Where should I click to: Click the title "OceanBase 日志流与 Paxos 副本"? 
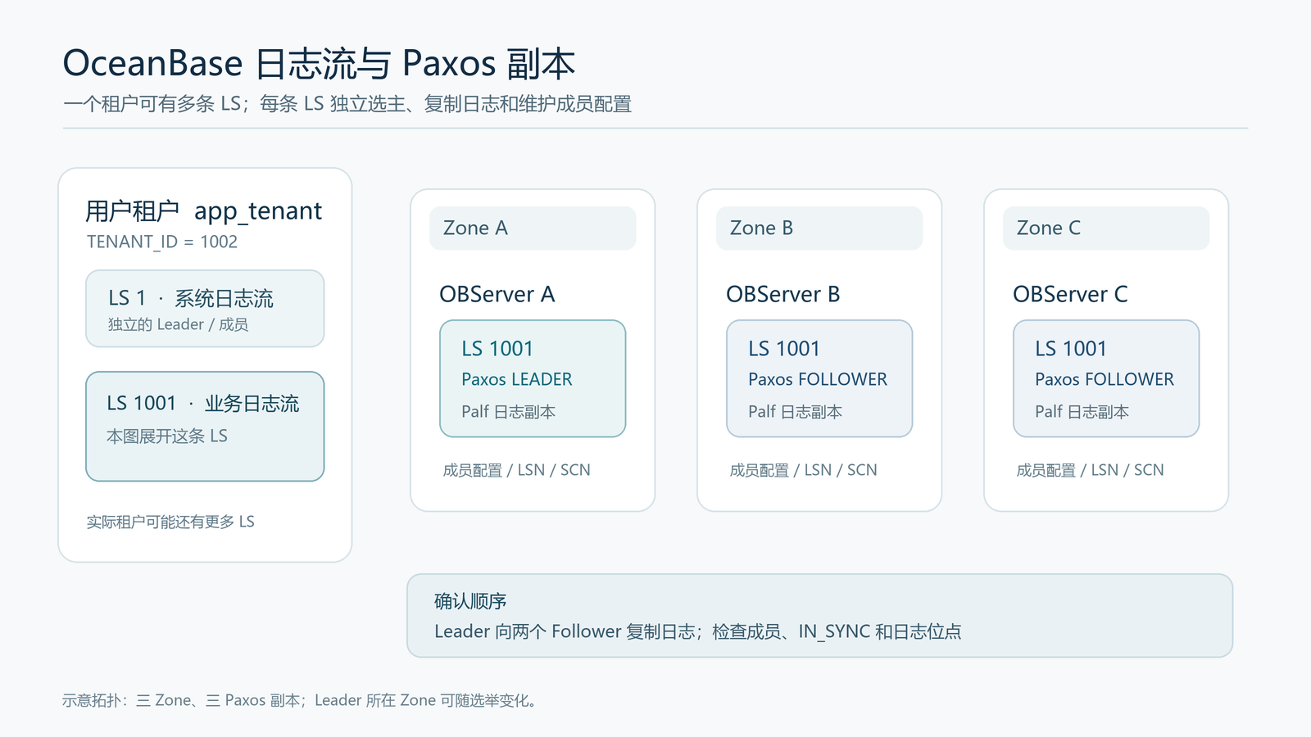[319, 64]
